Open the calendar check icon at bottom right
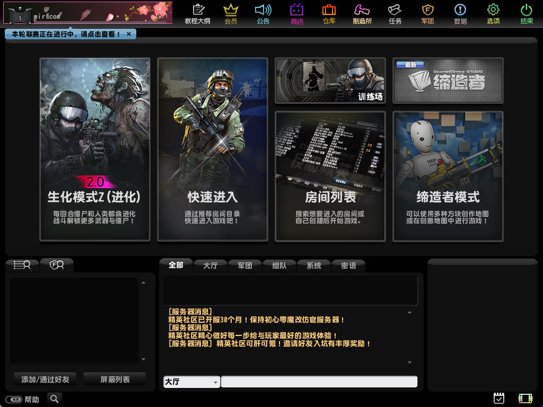The height and width of the screenshot is (407, 543). 498,398
